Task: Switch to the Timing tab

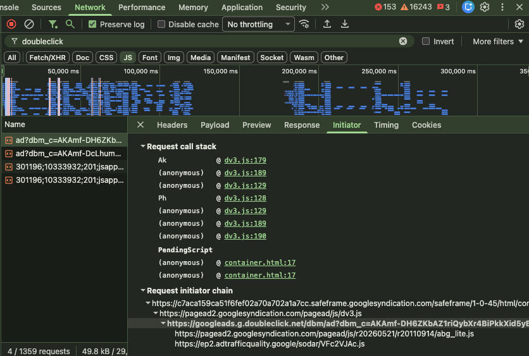Action: click(386, 125)
